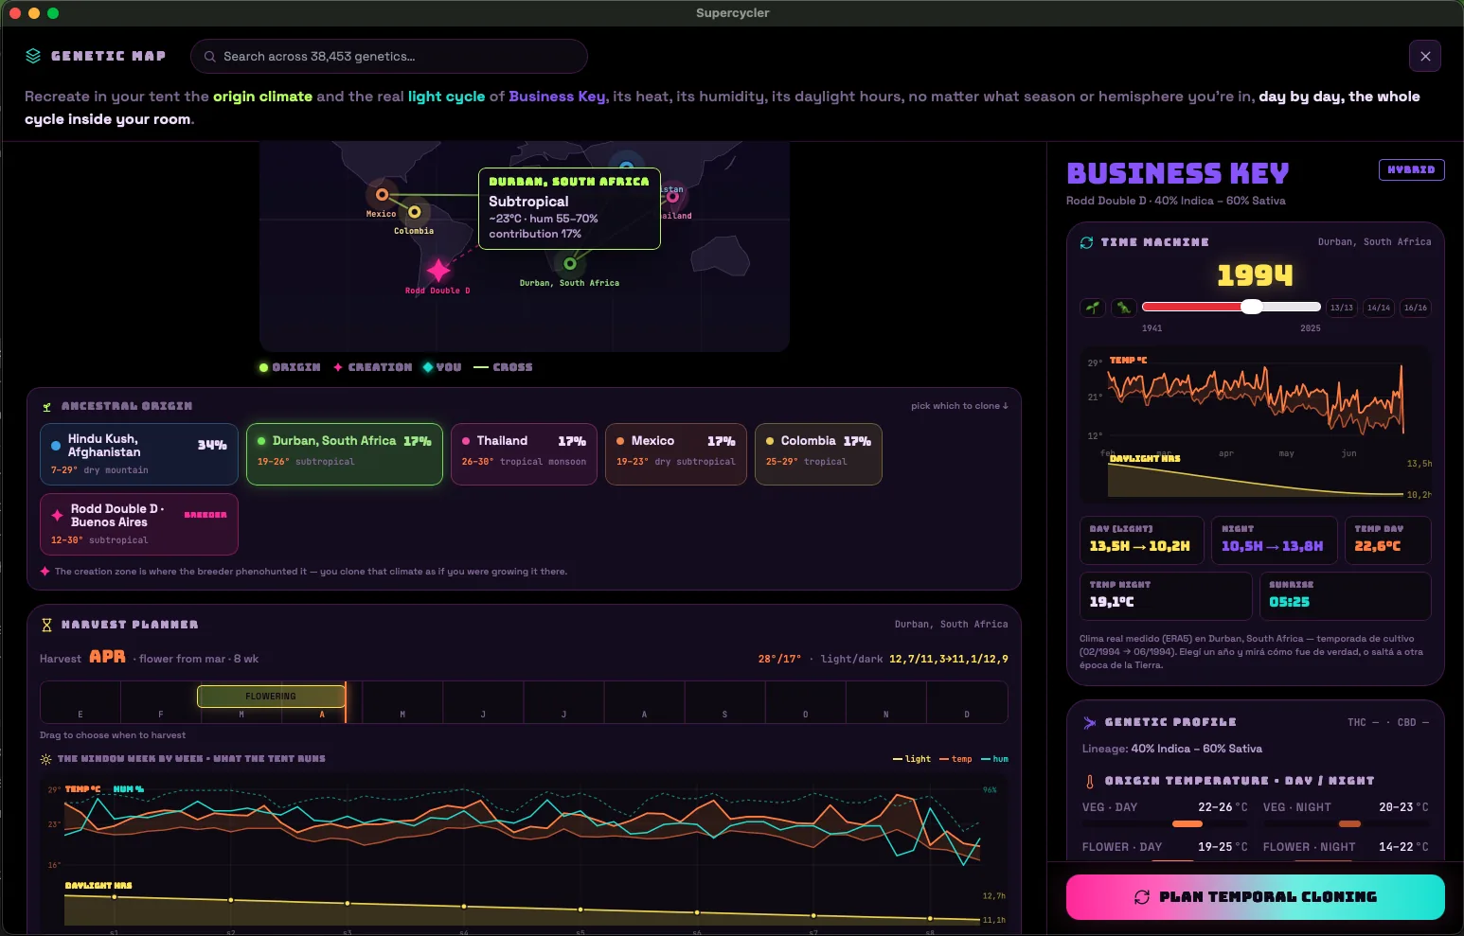1464x936 pixels.
Task: Click the Colombia origin marker on the map
Action: tap(414, 212)
